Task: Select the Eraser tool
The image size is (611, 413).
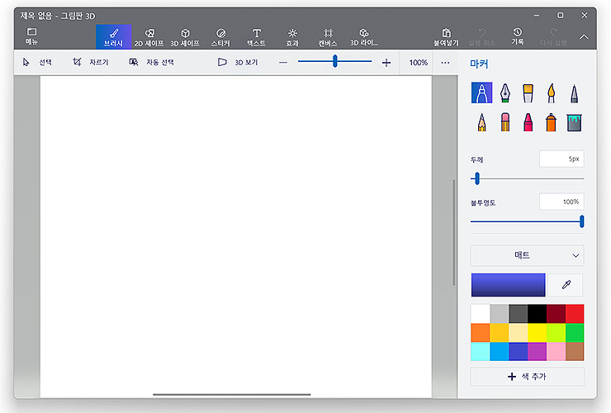Action: (x=505, y=122)
